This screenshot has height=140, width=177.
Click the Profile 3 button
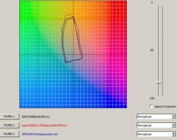(9, 134)
